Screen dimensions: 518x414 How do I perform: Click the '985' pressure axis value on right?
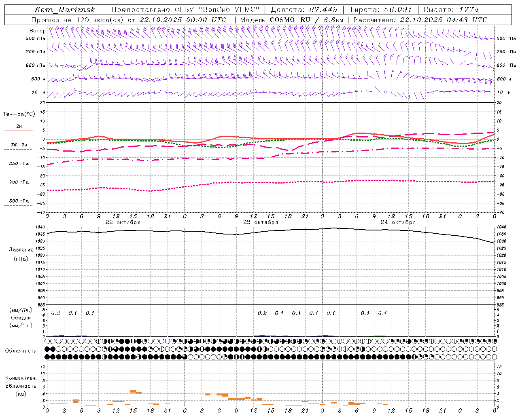501,305
